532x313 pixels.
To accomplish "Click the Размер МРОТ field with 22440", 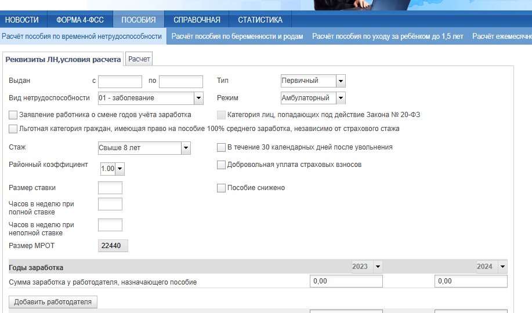I will 113,246.
